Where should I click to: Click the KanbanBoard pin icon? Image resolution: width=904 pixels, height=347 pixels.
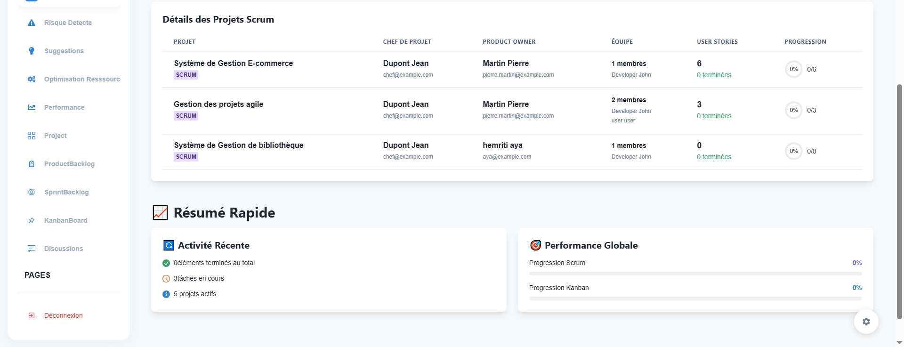(32, 220)
